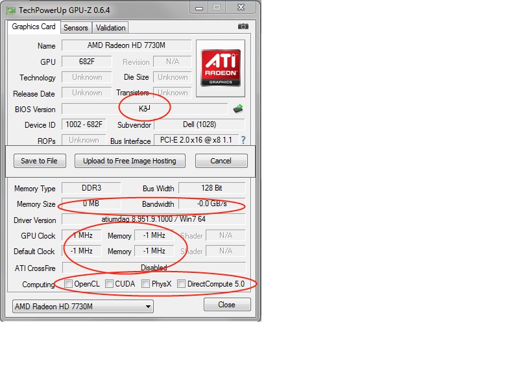Click the GPU Clock row Shader N/A field
This screenshot has width=519, height=389.
coord(226,235)
